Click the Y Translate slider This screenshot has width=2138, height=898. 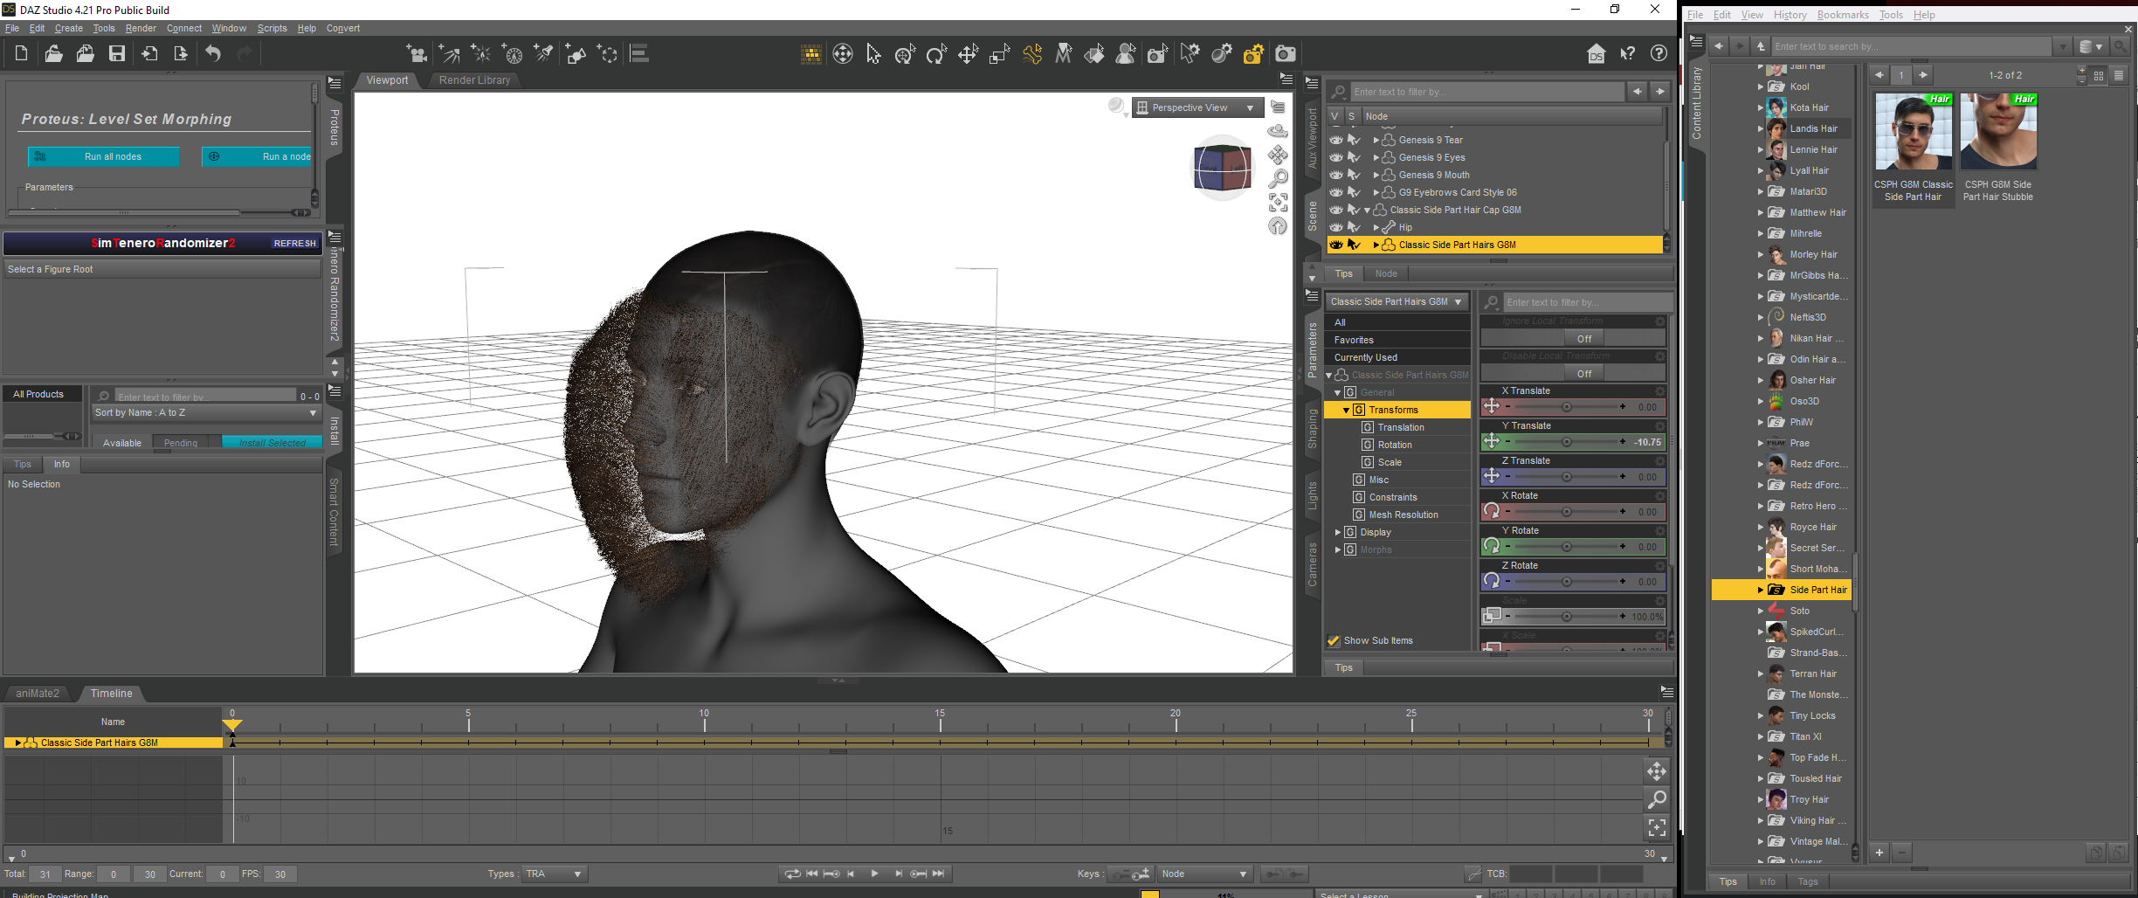[x=1565, y=442]
